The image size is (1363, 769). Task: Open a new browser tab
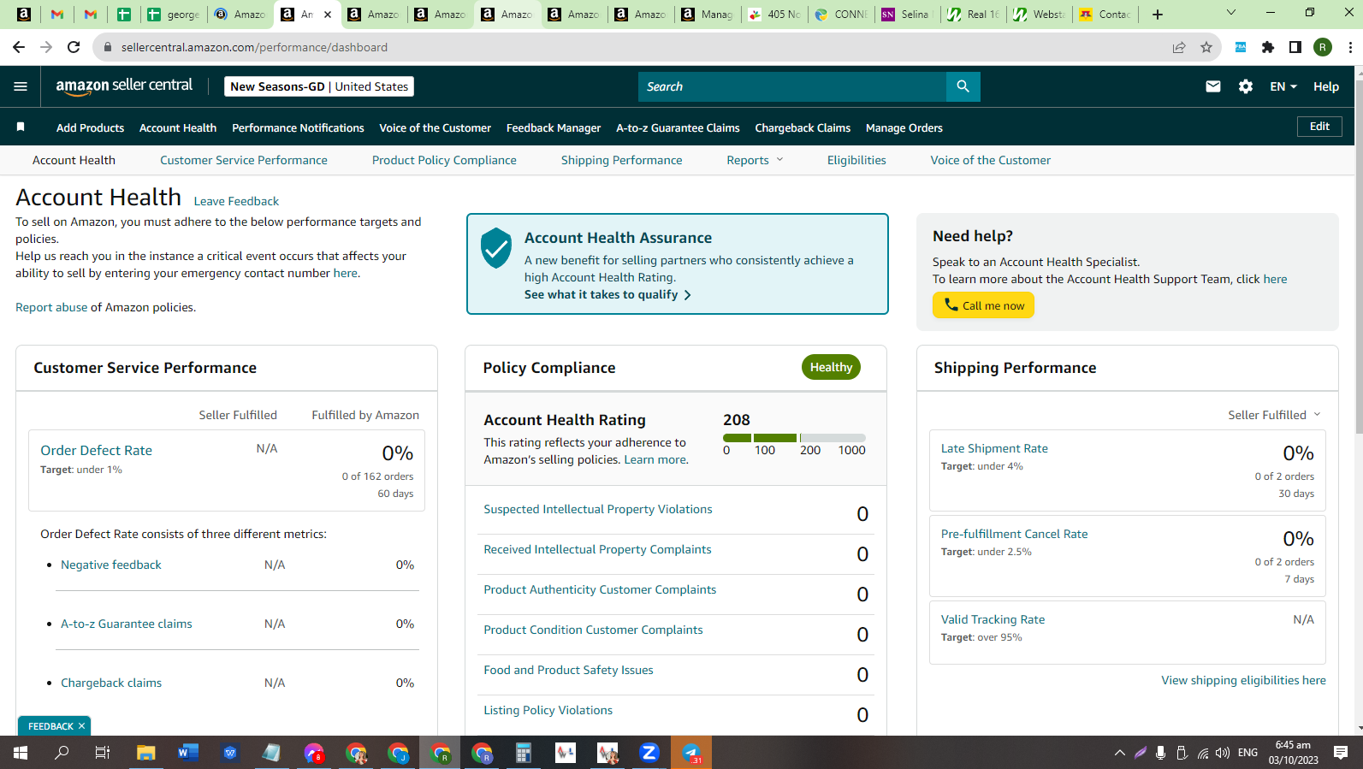(x=1158, y=15)
